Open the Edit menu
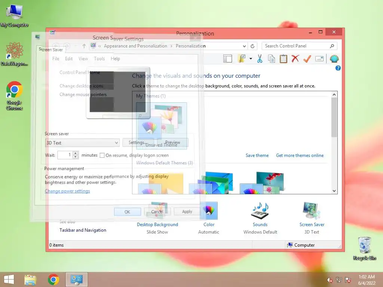383x287 pixels. [69, 59]
